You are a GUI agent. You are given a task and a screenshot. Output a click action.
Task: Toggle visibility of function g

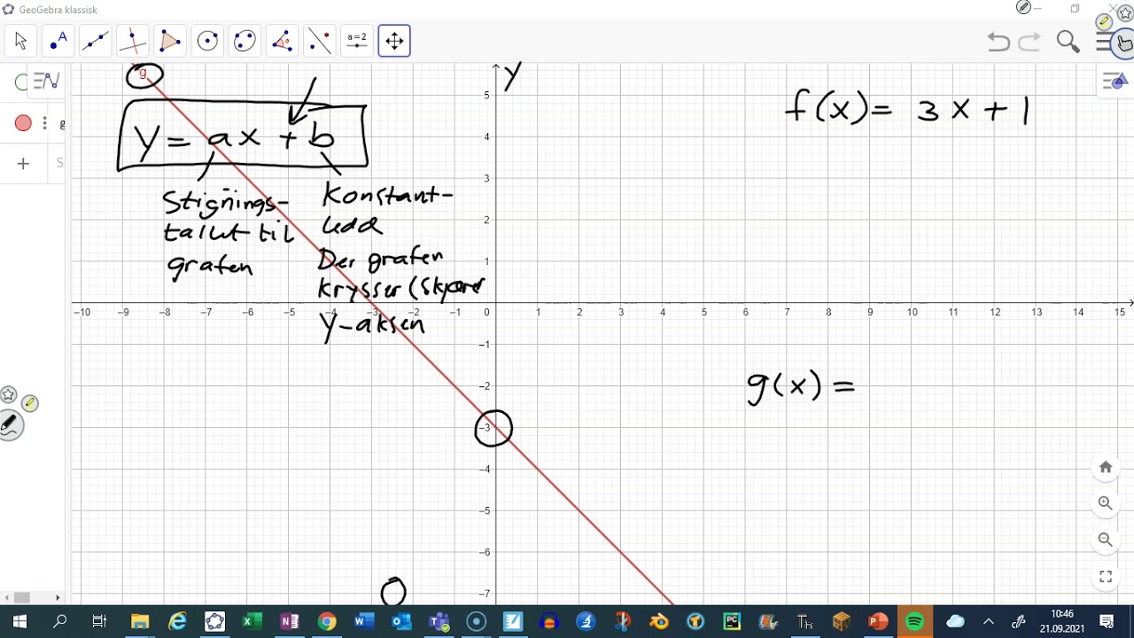coord(23,123)
